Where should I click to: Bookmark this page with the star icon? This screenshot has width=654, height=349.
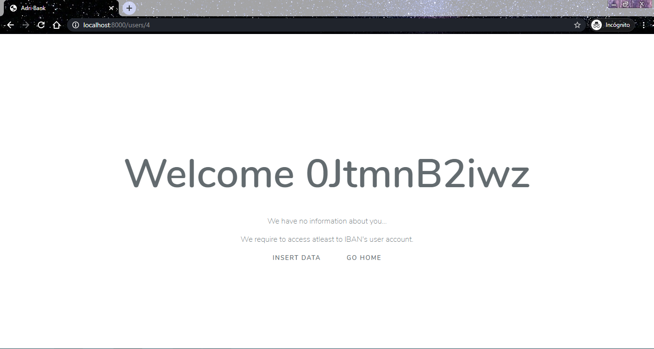pos(577,25)
